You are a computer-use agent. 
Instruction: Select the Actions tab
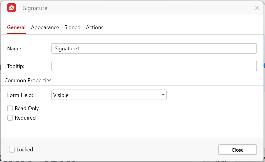click(95, 27)
